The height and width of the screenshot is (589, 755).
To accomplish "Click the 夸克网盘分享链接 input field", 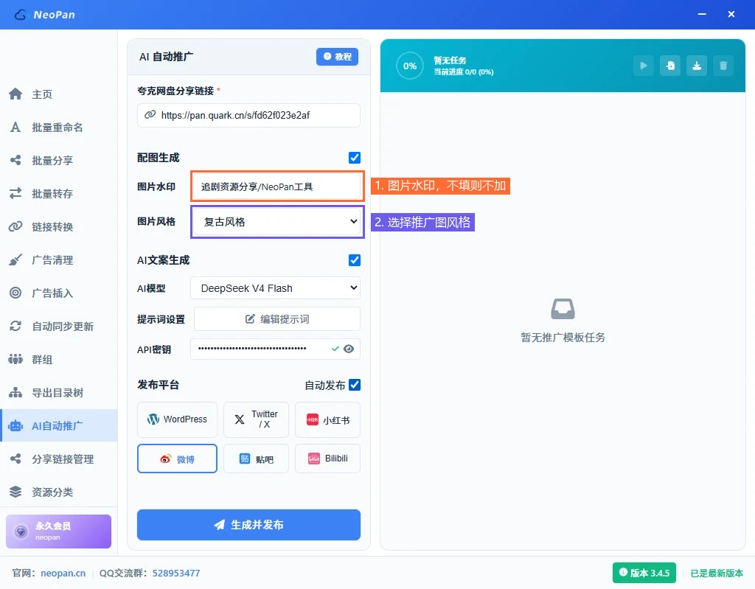I will coord(248,115).
